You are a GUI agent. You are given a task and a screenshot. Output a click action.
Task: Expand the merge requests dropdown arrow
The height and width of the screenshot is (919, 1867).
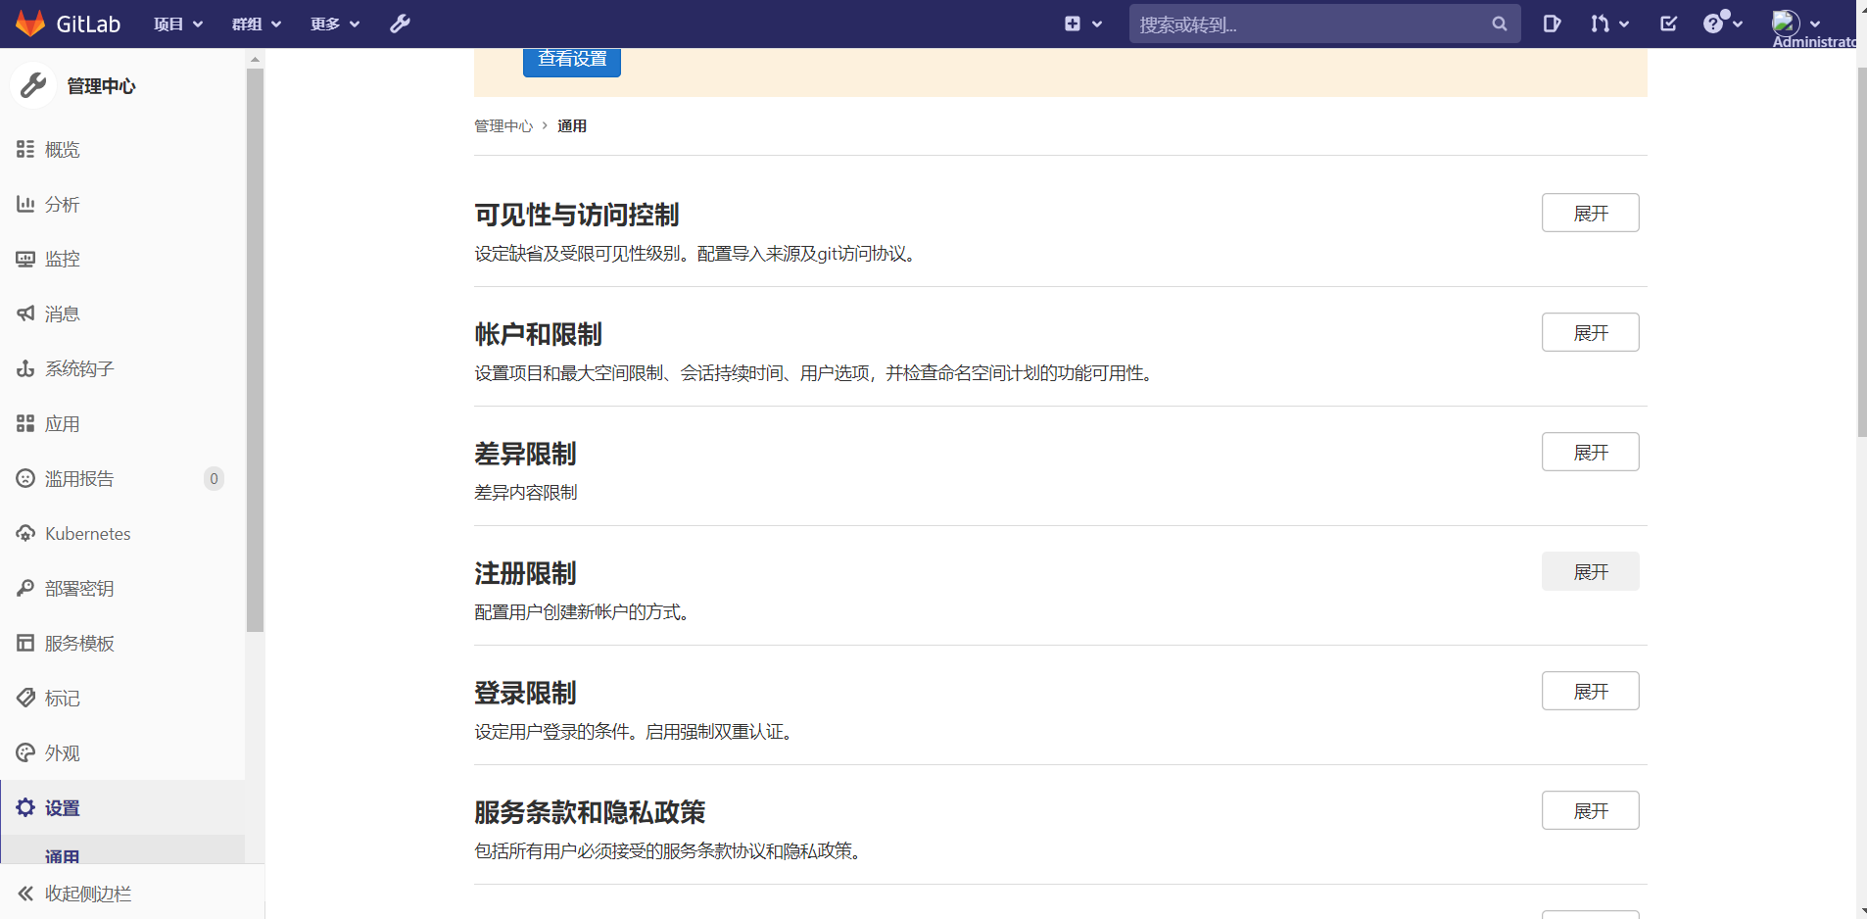coord(1624,24)
